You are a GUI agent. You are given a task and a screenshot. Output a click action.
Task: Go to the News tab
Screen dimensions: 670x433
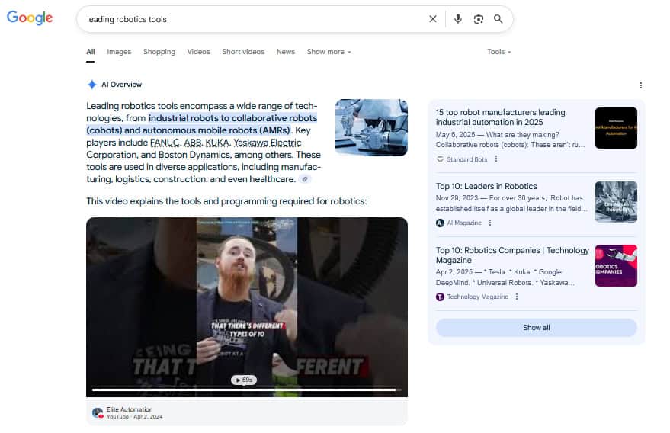[x=285, y=52]
